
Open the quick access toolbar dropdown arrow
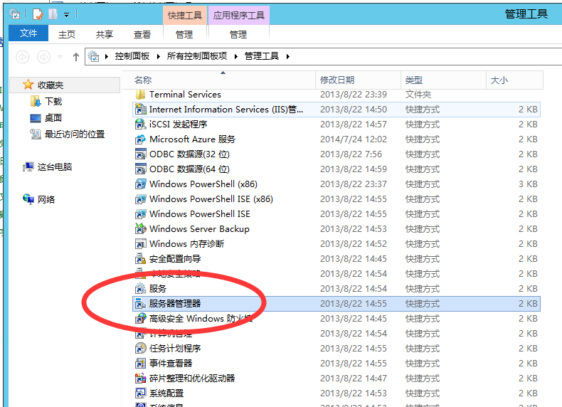(67, 14)
